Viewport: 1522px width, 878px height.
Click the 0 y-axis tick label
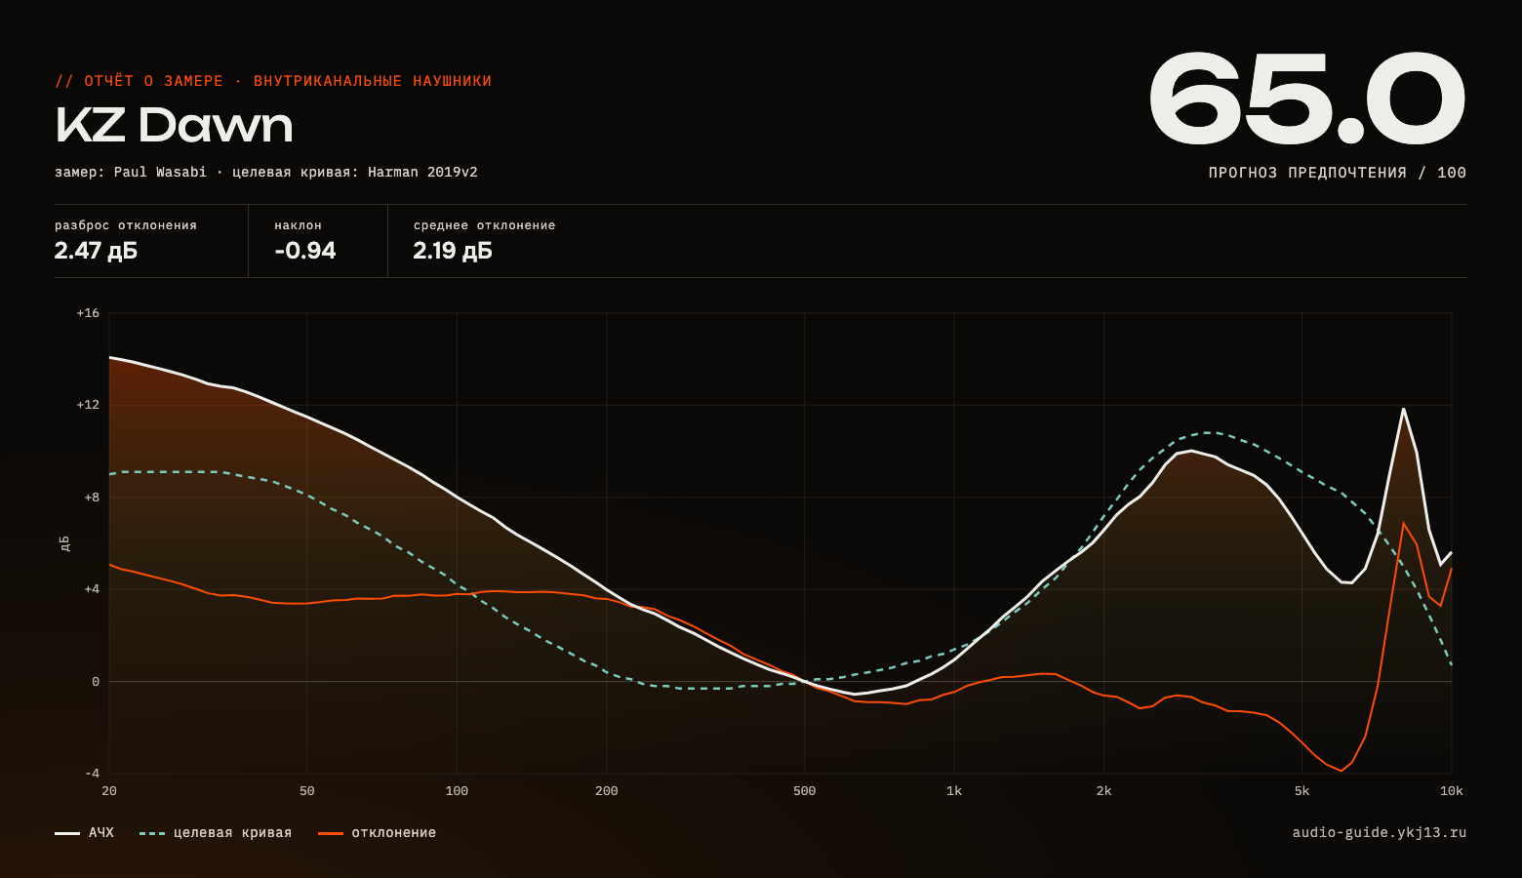96,682
